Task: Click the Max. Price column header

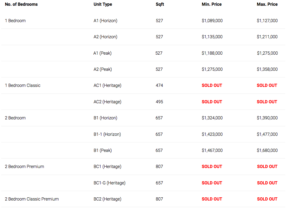Action: coord(267,4)
